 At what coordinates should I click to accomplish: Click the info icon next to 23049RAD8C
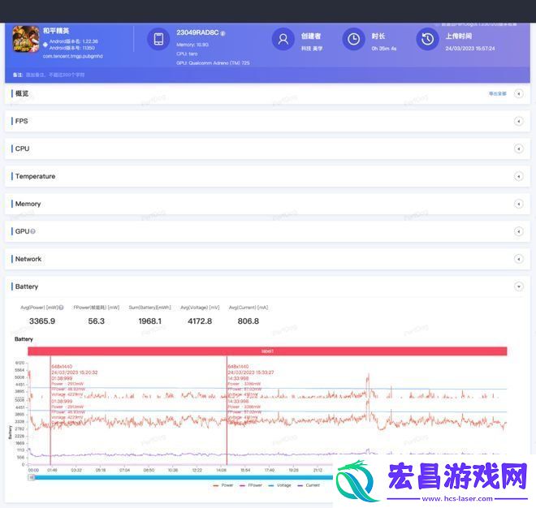tap(223, 33)
